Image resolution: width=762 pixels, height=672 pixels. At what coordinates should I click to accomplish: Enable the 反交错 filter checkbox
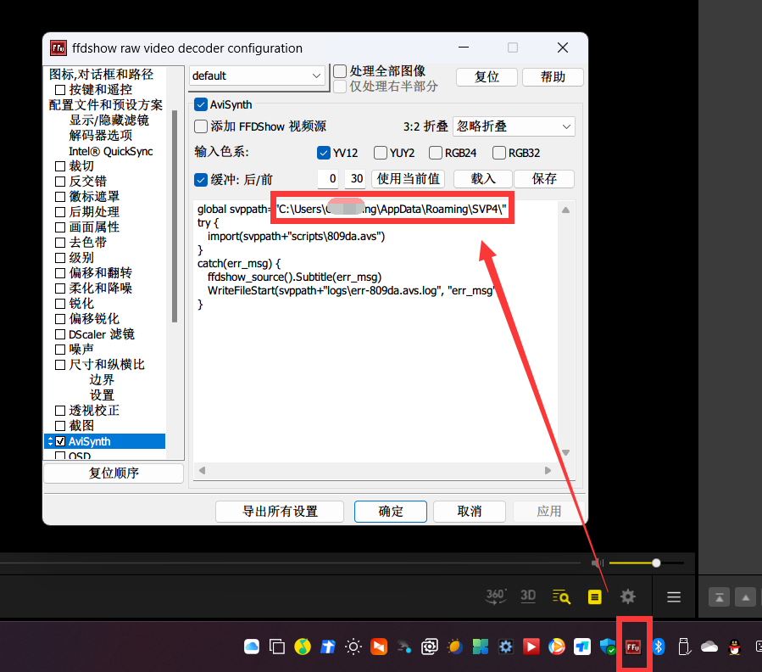click(x=60, y=182)
